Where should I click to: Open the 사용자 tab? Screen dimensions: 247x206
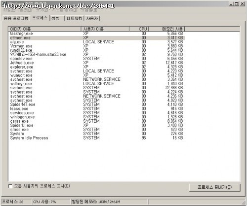click(92, 18)
